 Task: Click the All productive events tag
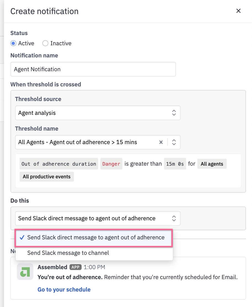click(47, 177)
